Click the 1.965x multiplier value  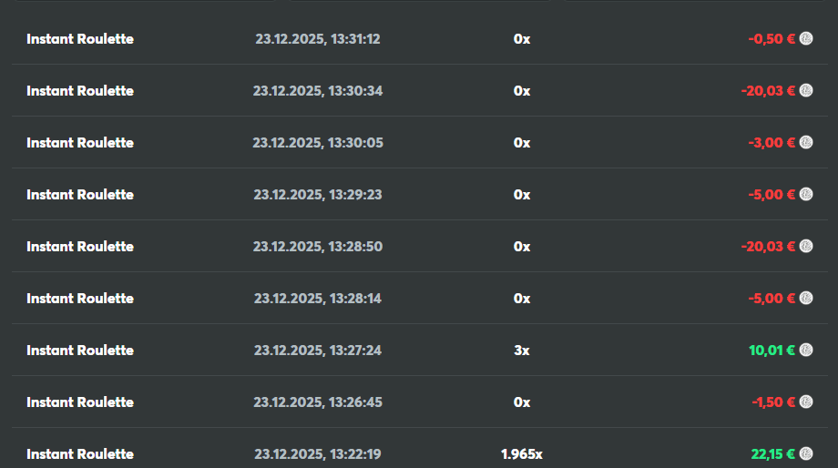(521, 454)
